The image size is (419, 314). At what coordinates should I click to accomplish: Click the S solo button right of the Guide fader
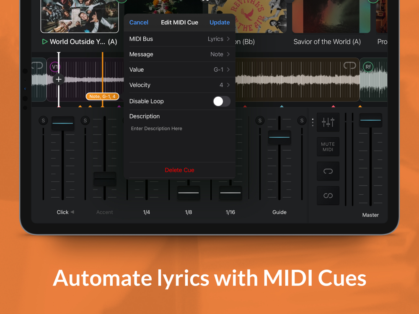click(x=302, y=121)
